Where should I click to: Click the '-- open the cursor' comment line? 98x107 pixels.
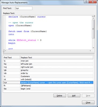(21, 22)
